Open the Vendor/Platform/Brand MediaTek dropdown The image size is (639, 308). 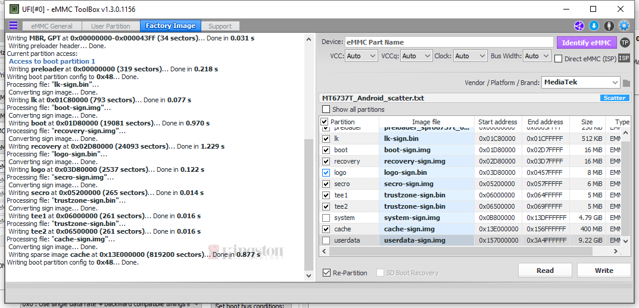581,82
